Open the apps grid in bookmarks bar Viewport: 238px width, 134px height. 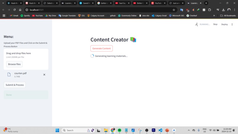click(4, 15)
